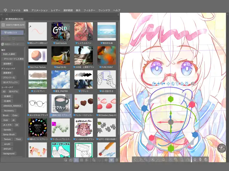
Task: Click the Color tag button
Action: coord(15,115)
